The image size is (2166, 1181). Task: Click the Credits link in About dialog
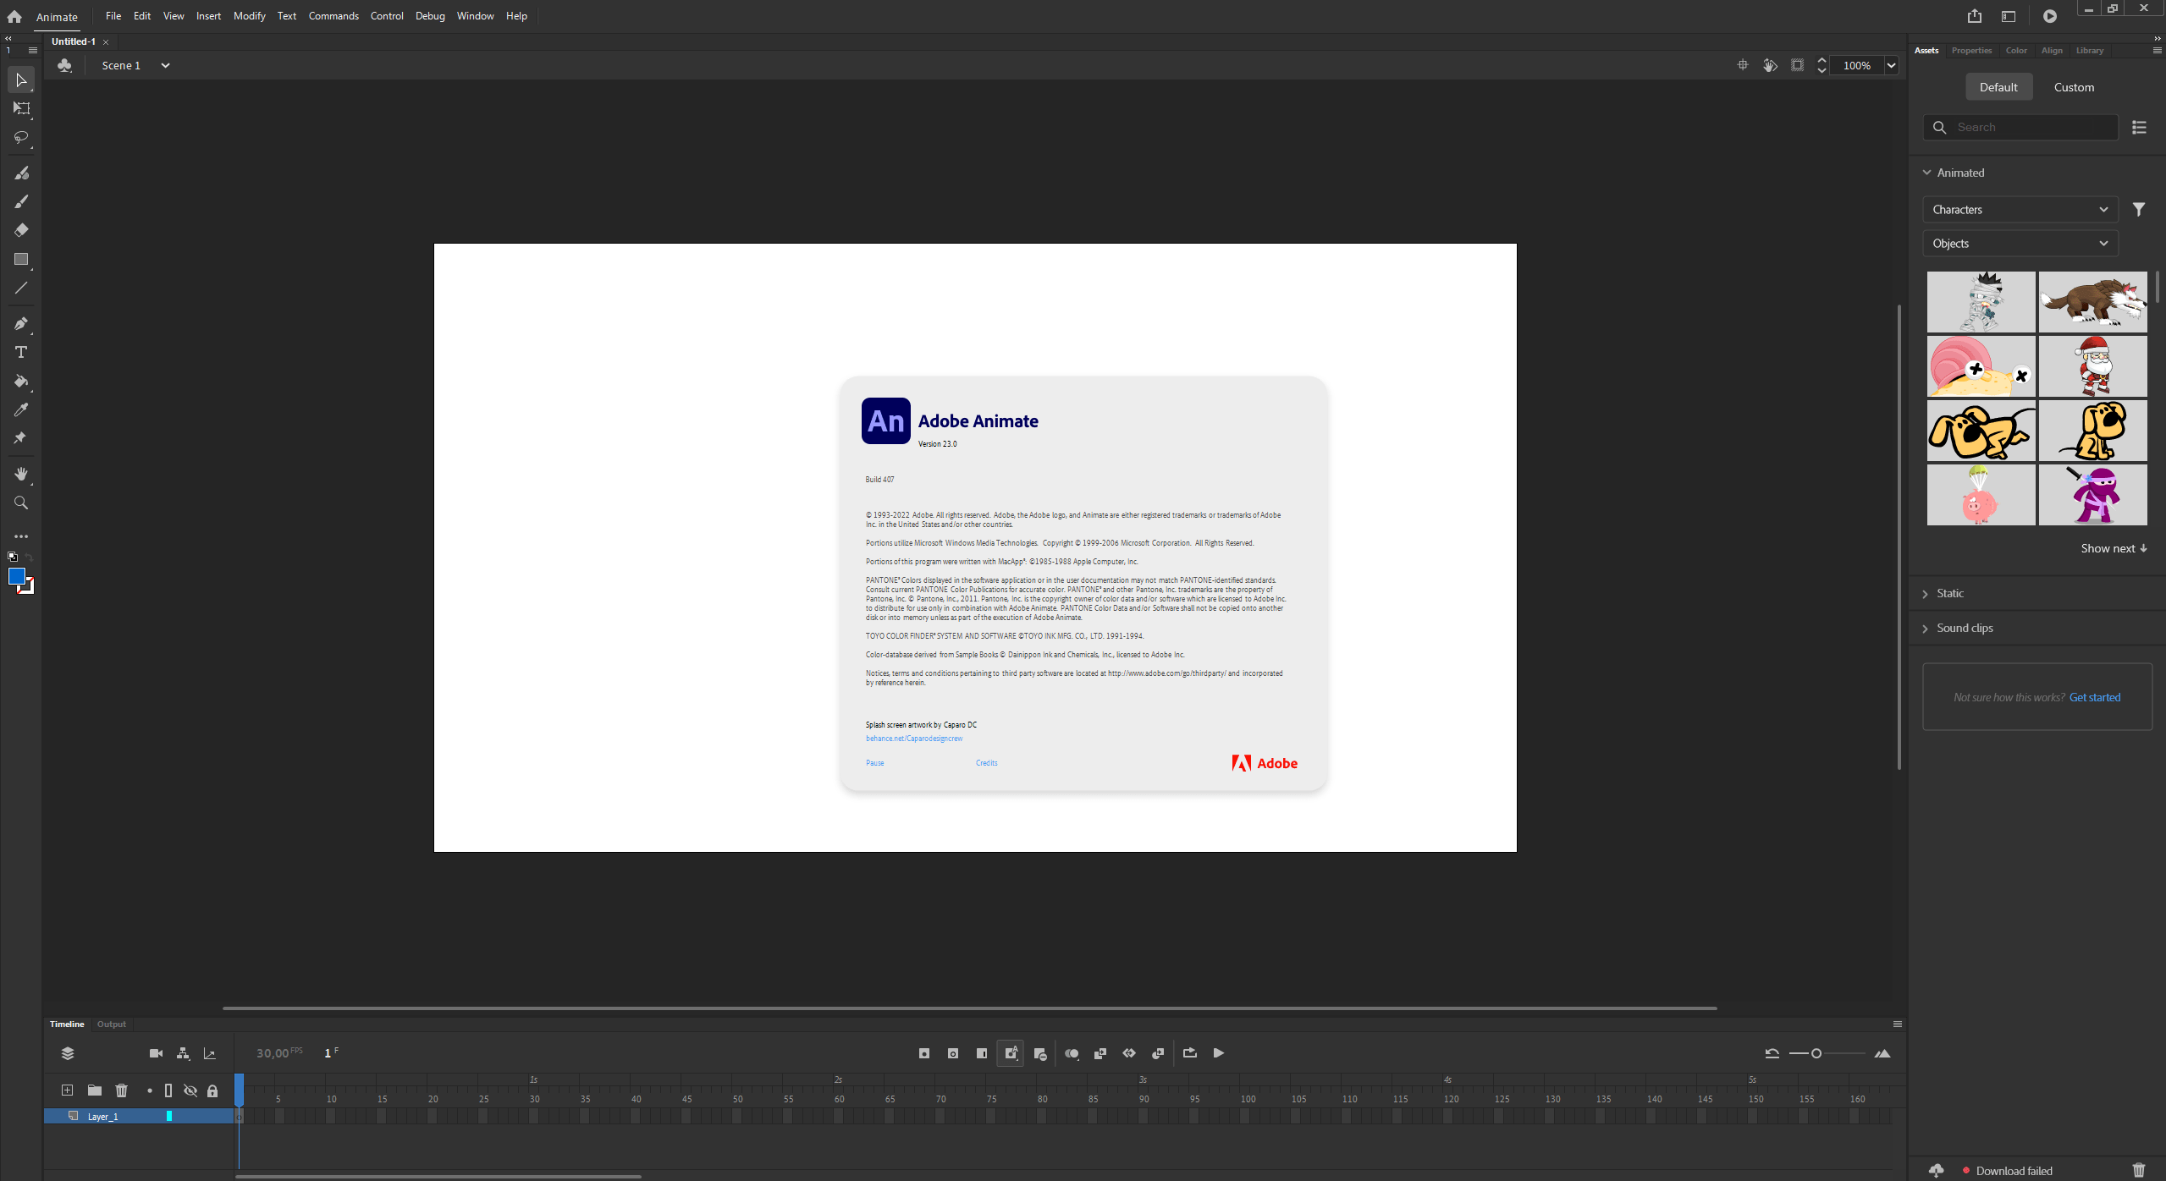click(986, 763)
